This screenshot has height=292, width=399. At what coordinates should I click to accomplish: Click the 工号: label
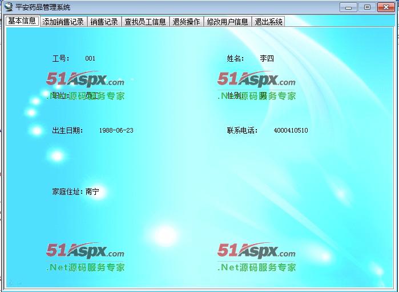61,59
